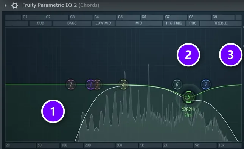This screenshot has width=244, height=149.
Task: Click the SUB frequency range label
Action: pyautogui.click(x=40, y=23)
